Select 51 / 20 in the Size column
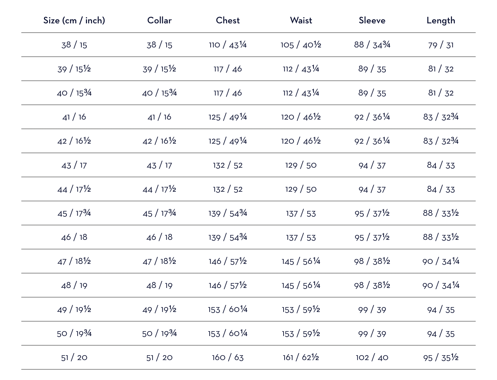The image size is (497, 380). (74, 358)
